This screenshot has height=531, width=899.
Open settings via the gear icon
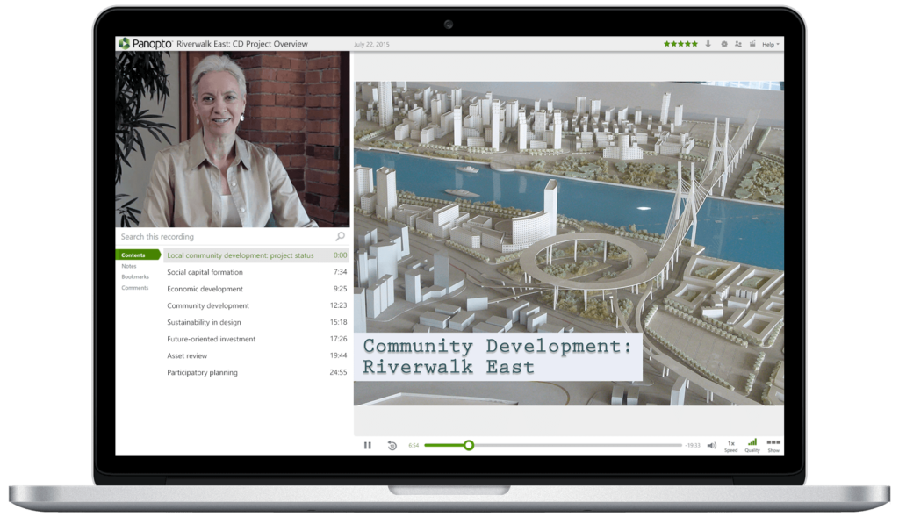pyautogui.click(x=723, y=44)
